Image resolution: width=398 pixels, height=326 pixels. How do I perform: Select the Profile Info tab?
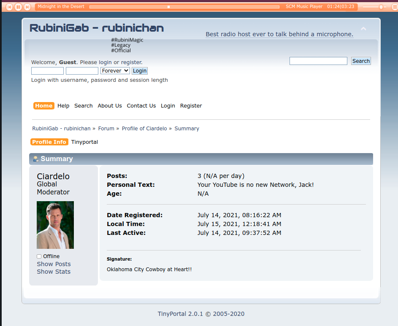pyautogui.click(x=49, y=142)
